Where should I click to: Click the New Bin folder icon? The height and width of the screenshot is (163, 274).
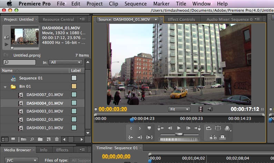[x=40, y=140]
